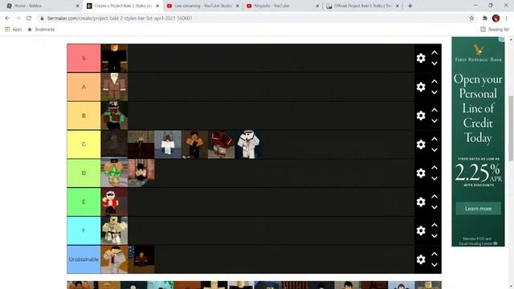Image resolution: width=514 pixels, height=289 pixels.
Task: Switch to Home - Roblox tab
Action: (43, 6)
